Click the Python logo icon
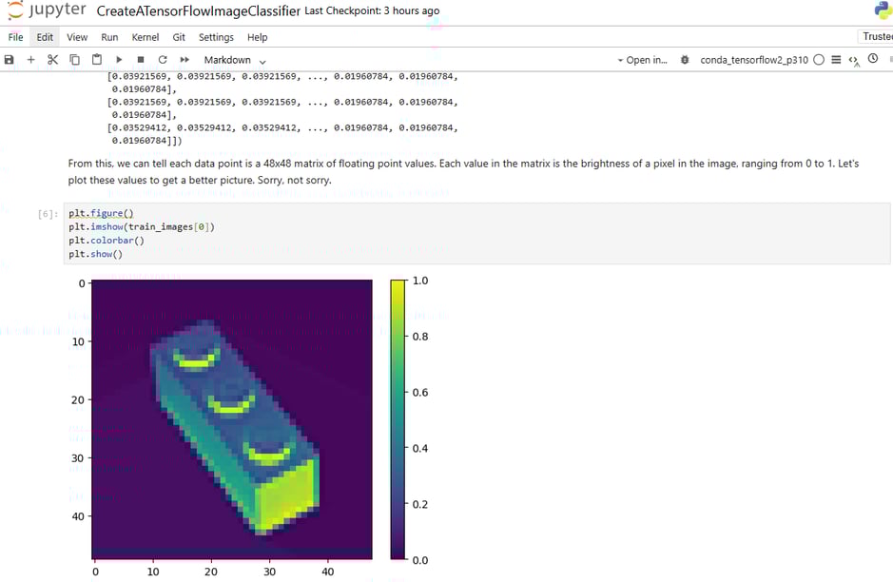Viewport: 893px width, 582px height. point(883,10)
